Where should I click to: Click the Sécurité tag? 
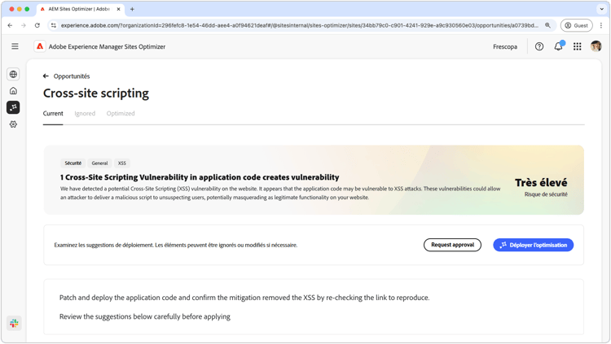tap(73, 163)
